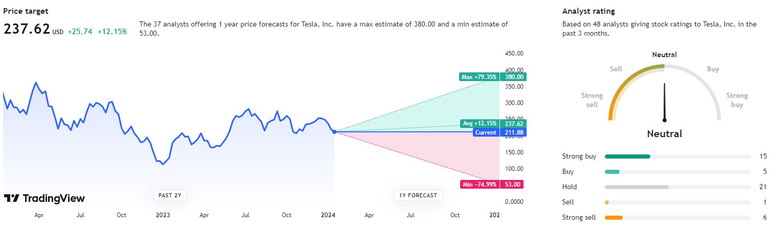Viewport: 773px width, 234px height.
Task: Click the 2023 label on time axis
Action: 163,215
